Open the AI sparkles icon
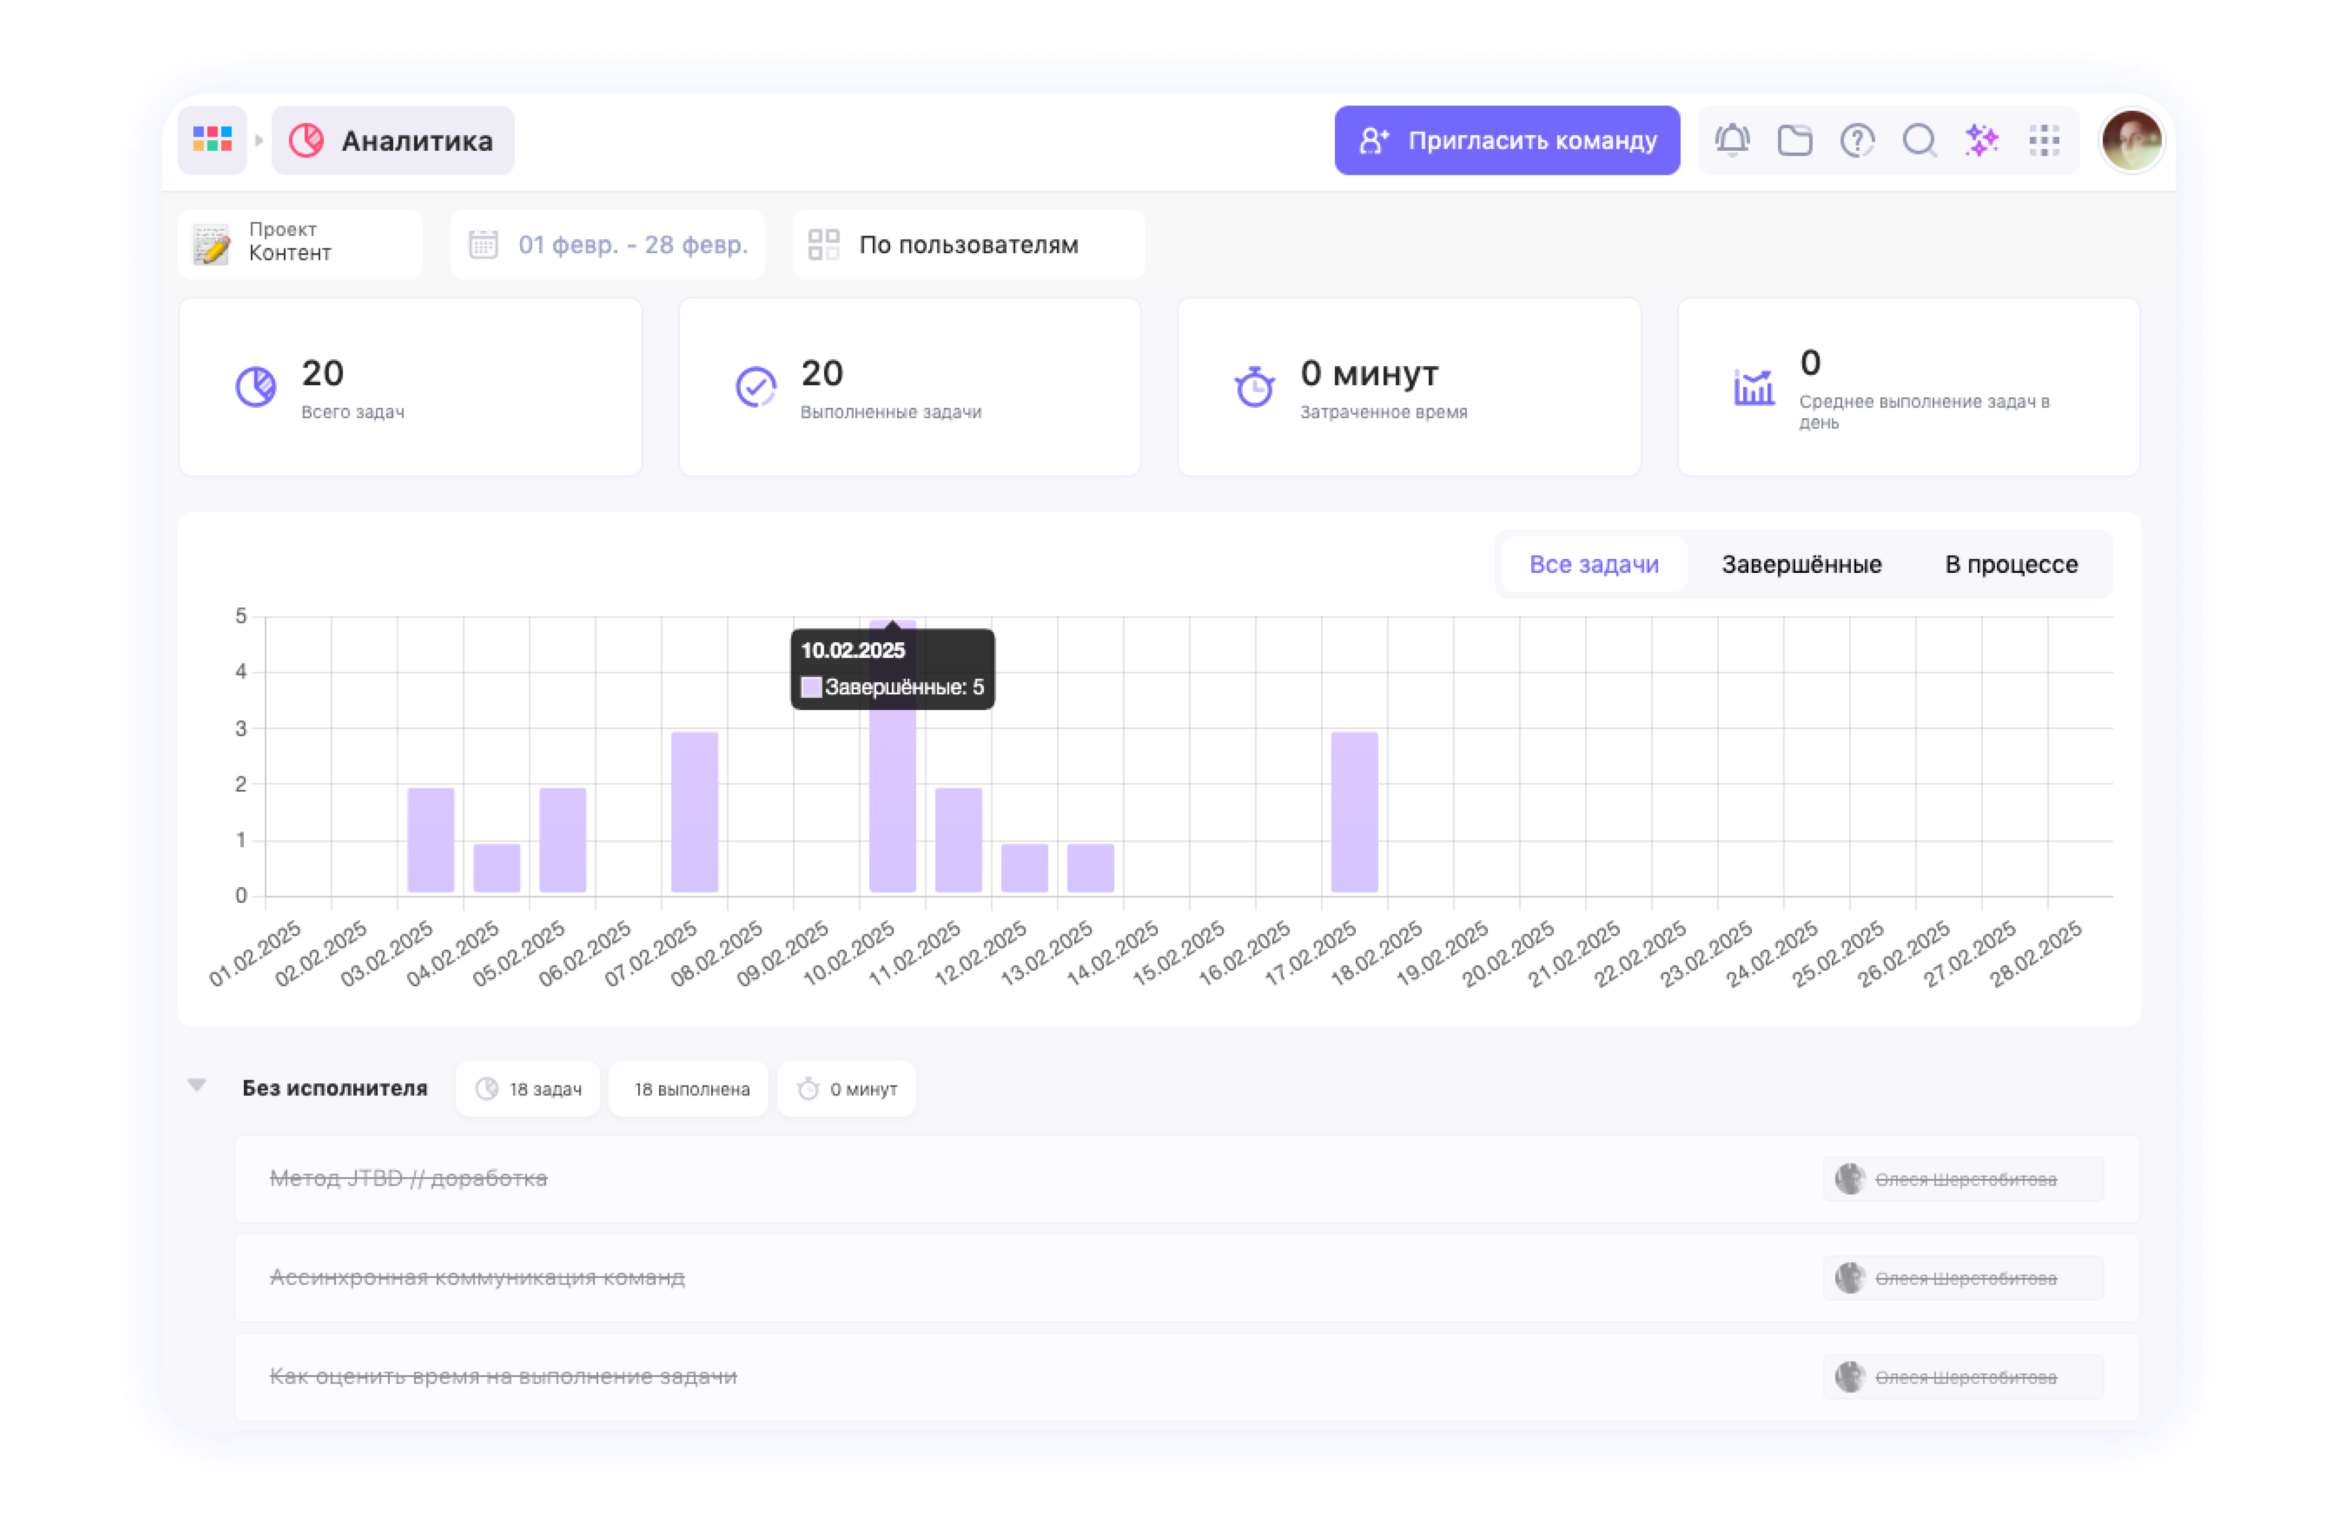The width and height of the screenshot is (2336, 1526). click(x=1982, y=140)
